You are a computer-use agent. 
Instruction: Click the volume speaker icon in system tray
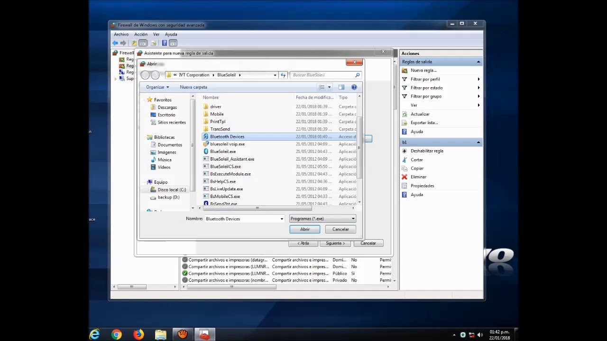[x=480, y=335]
